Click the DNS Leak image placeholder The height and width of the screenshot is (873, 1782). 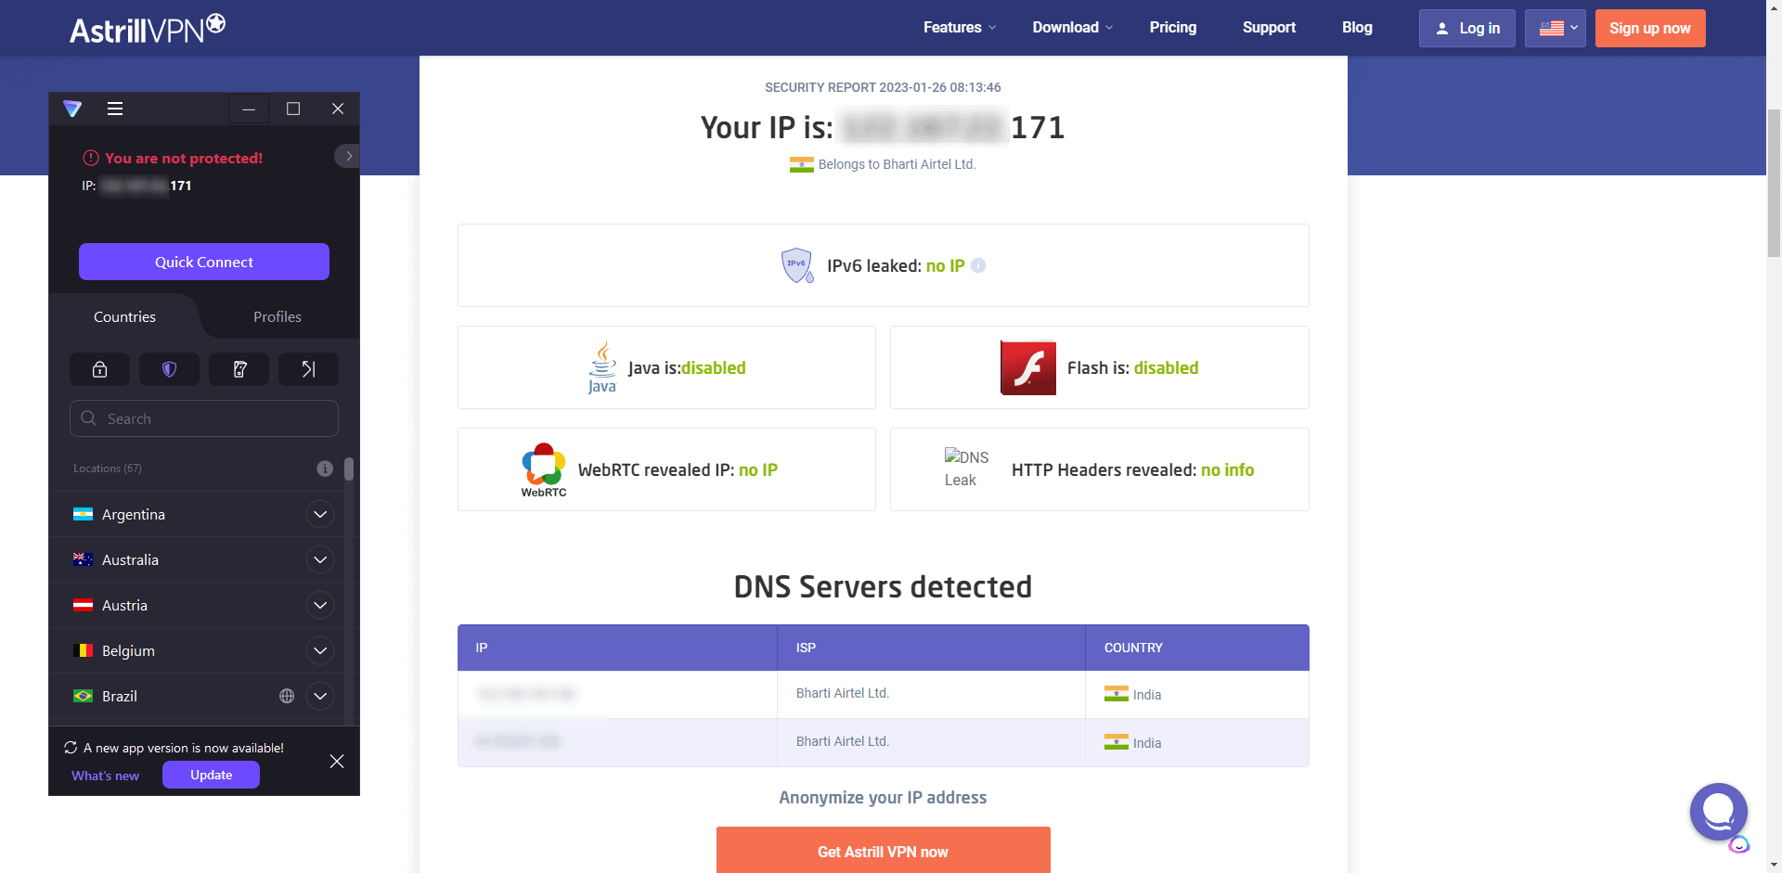[967, 469]
